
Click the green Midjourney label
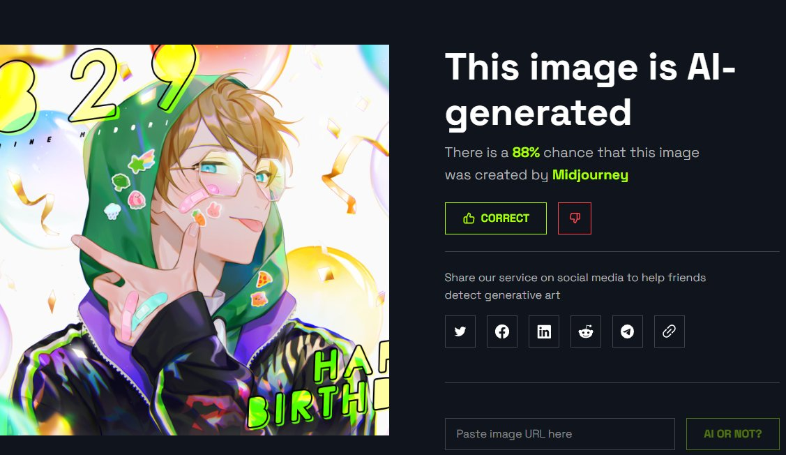(590, 175)
